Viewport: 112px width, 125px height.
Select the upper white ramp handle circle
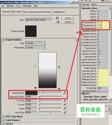[35, 66]
